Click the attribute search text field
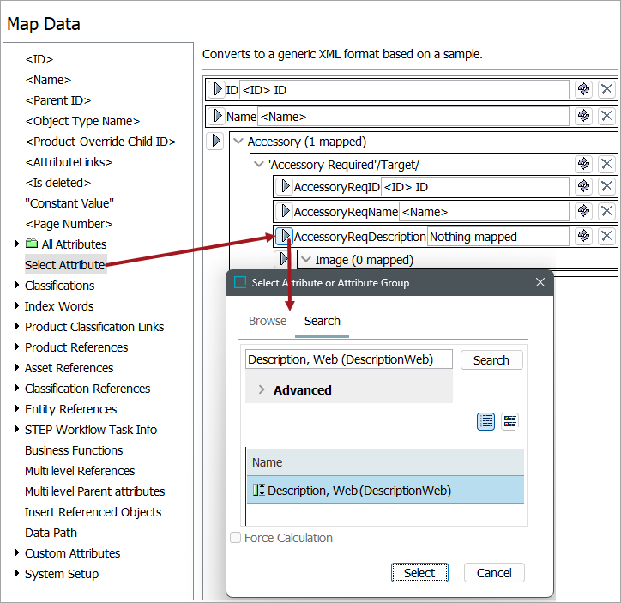This screenshot has height=603, width=621. pos(348,360)
